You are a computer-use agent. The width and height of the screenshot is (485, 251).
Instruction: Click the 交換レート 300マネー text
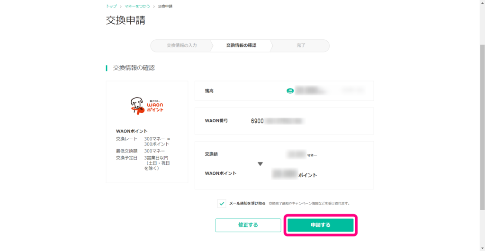pos(143,142)
